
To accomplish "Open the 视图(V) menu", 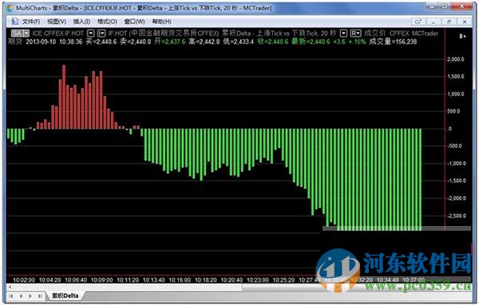I will pyautogui.click(x=57, y=22).
